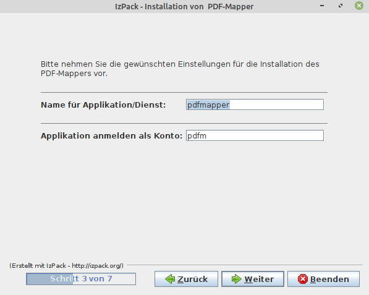
Task: Click the Schritt 3 von 7 progress bar
Action: pyautogui.click(x=81, y=279)
